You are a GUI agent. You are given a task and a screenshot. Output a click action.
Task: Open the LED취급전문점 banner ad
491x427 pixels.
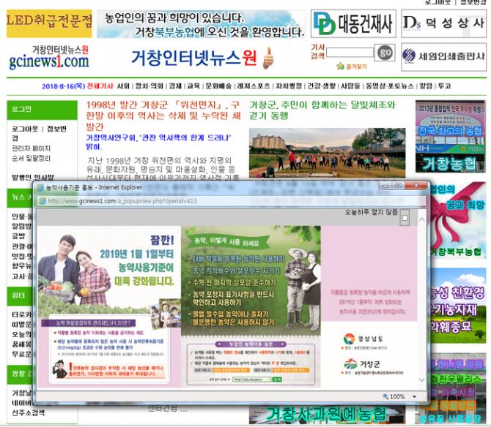49,23
